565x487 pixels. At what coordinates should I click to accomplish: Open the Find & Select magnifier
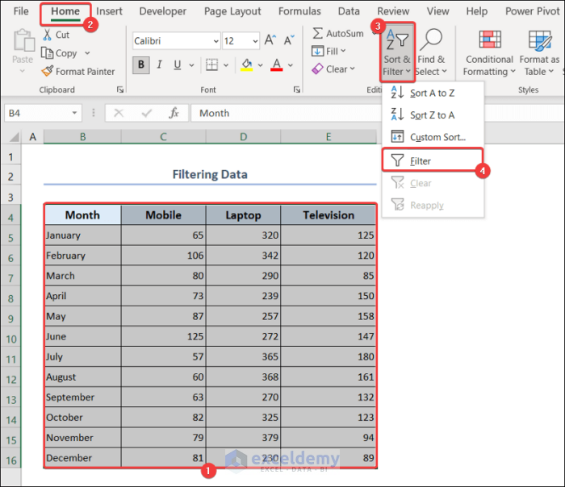[432, 38]
